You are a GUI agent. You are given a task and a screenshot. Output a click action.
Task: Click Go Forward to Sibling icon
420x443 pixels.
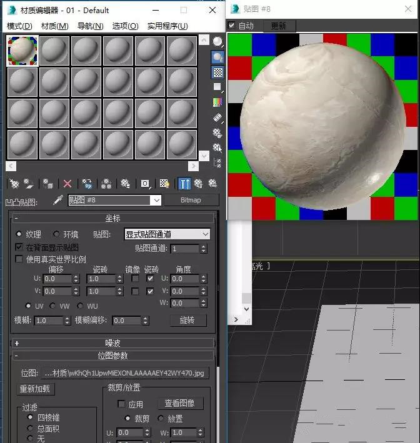coord(213,184)
